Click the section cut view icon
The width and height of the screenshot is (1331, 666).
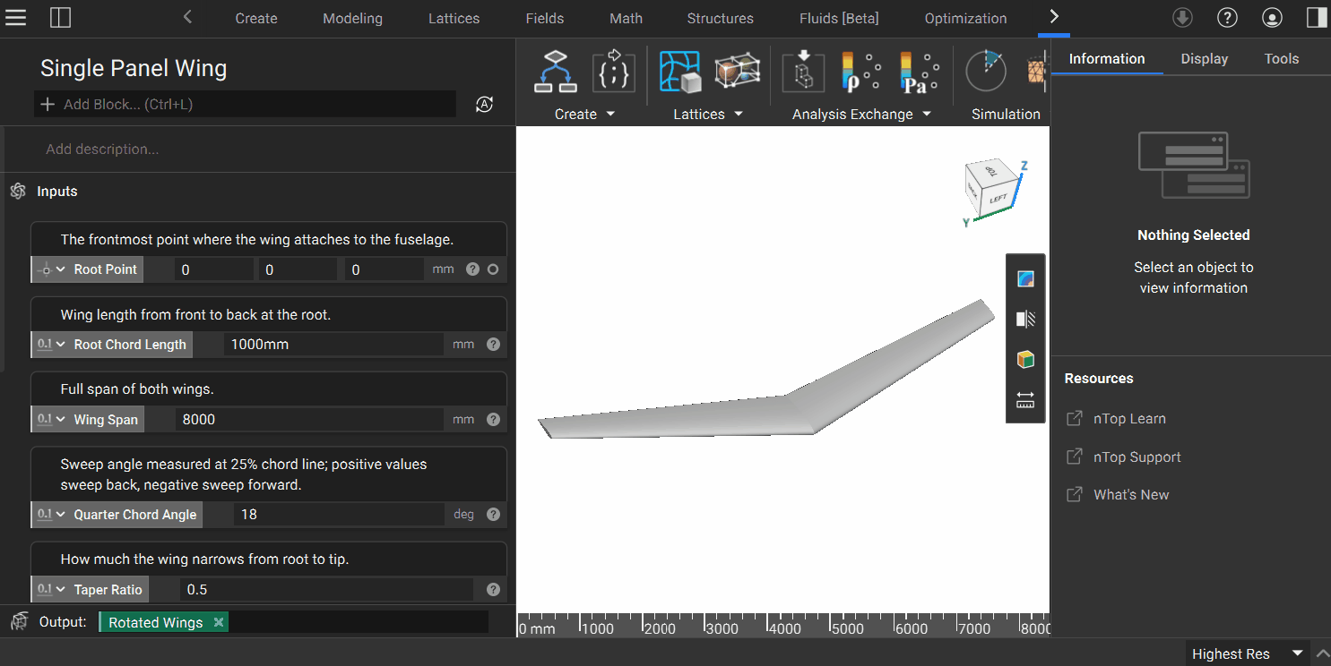point(1025,319)
